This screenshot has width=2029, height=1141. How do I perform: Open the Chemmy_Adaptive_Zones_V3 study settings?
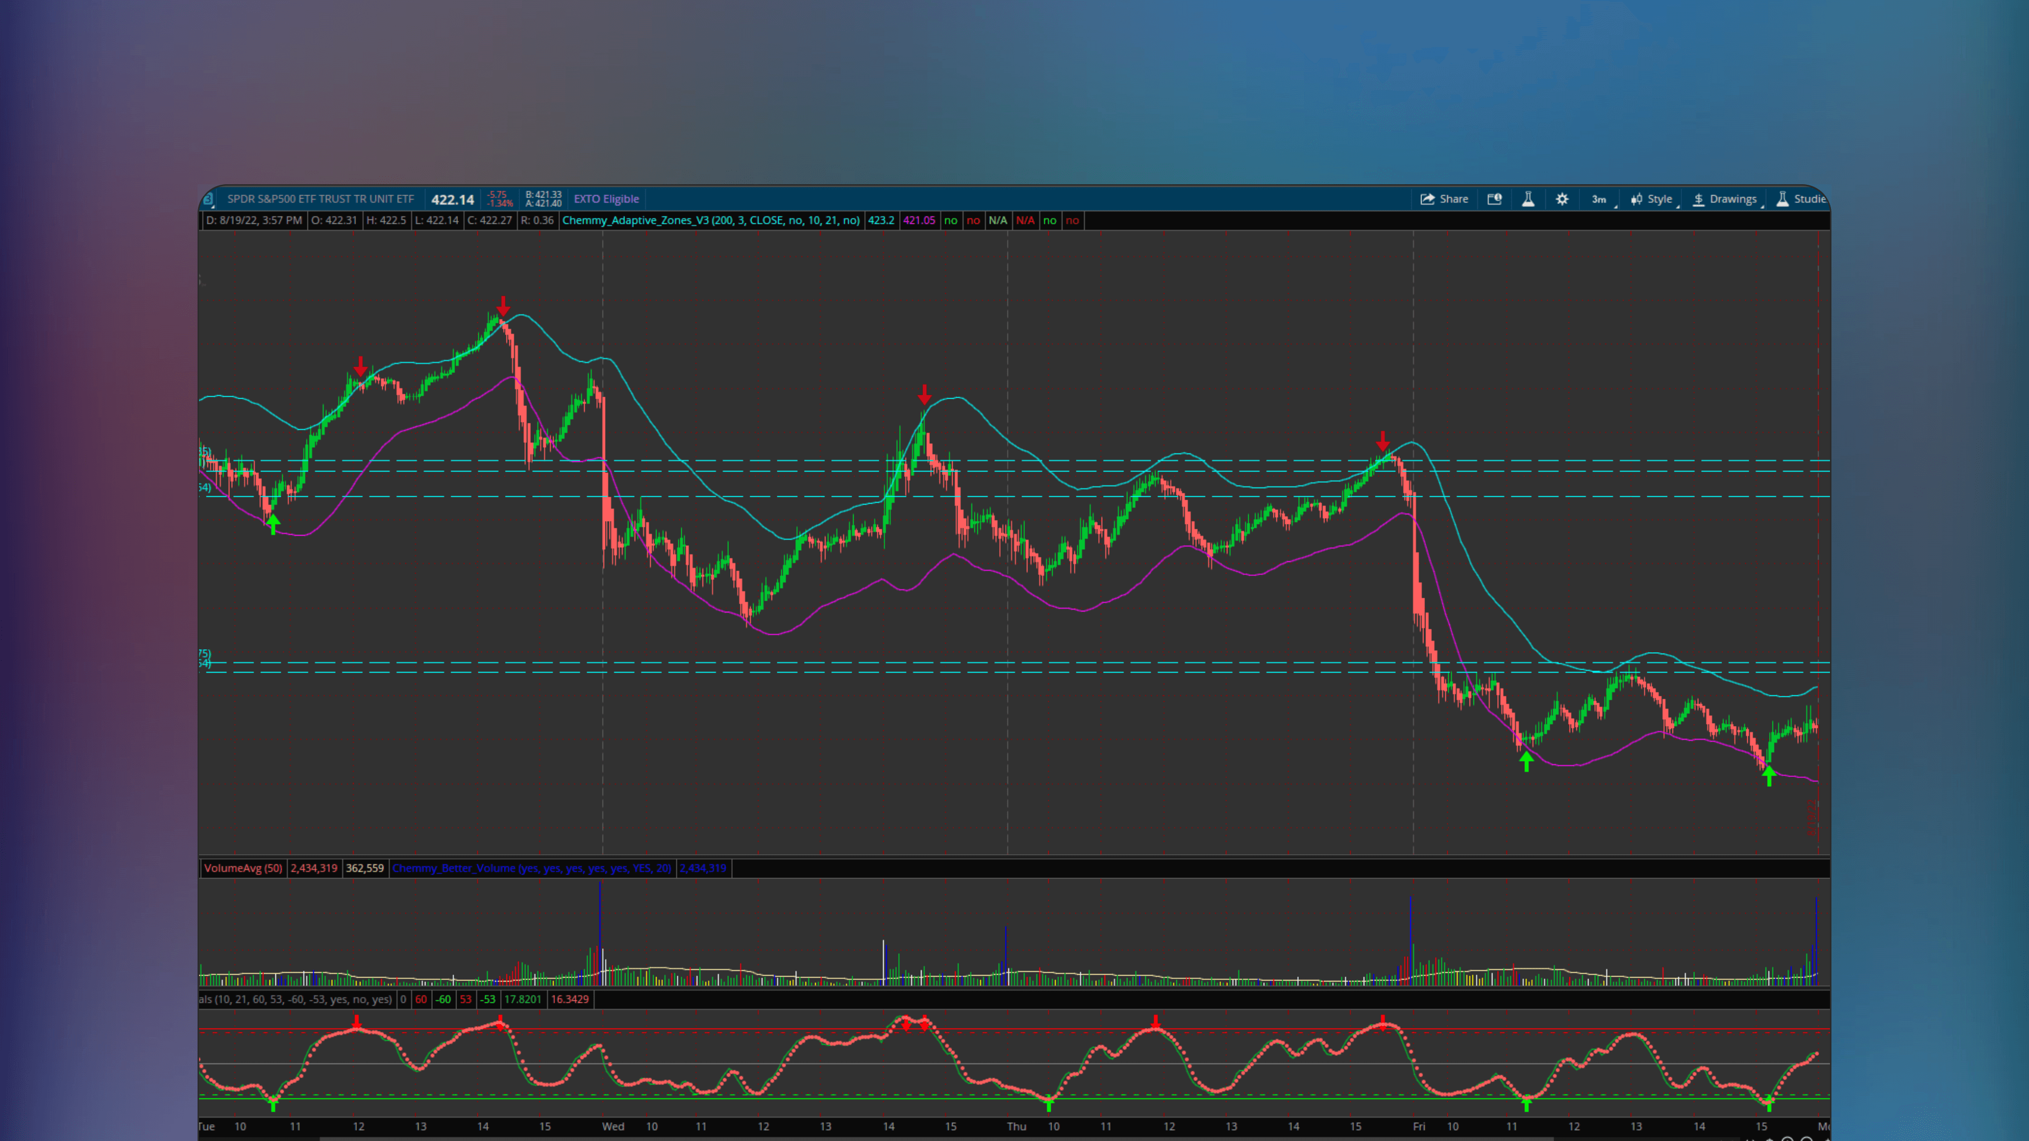tap(709, 221)
